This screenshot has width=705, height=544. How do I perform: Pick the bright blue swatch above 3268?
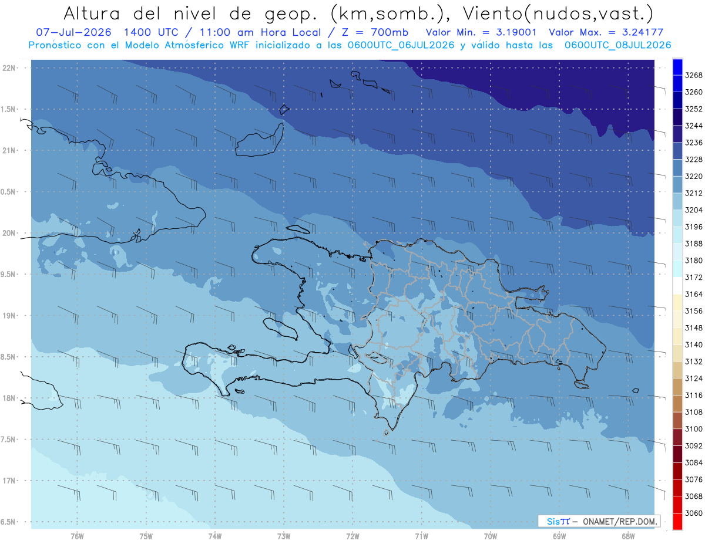677,67
